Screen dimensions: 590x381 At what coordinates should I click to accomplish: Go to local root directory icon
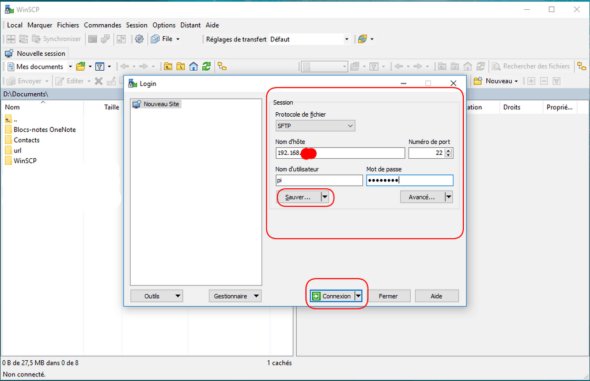tap(180, 67)
